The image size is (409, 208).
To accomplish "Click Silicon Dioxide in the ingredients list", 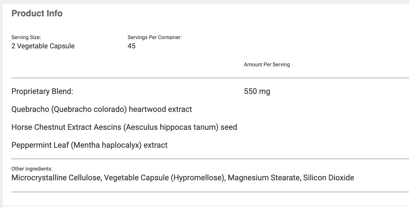I will pos(329,178).
